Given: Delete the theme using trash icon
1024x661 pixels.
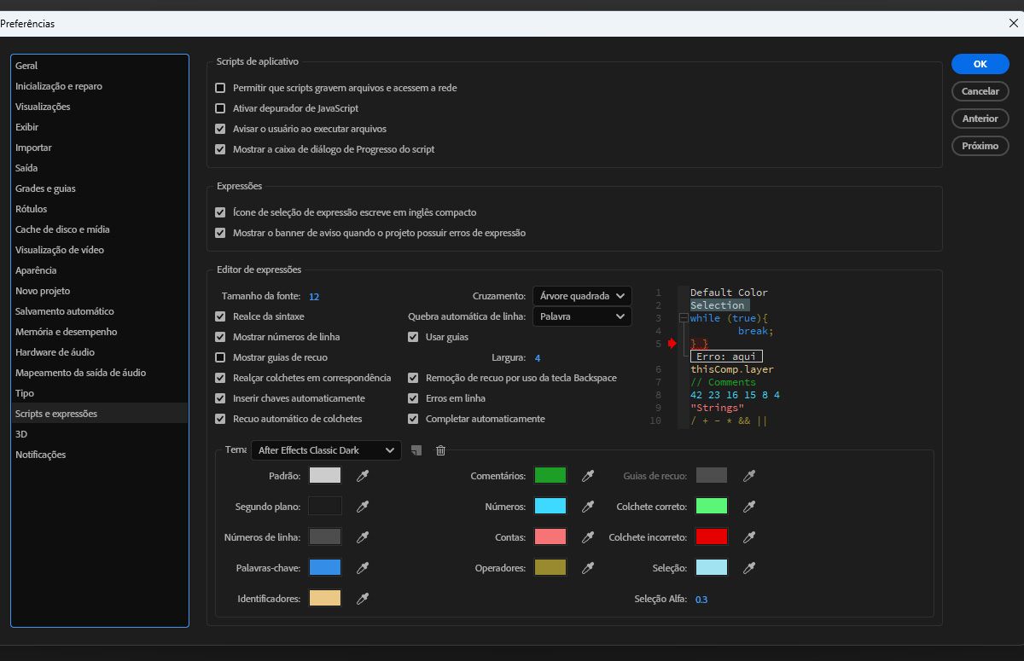Looking at the screenshot, I should click(440, 450).
